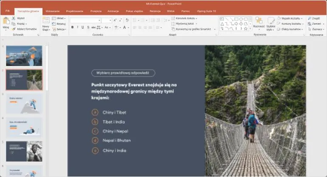Screen dimensions: 327x177
Task: Switch to the Animacje tab
Action: point(113,11)
